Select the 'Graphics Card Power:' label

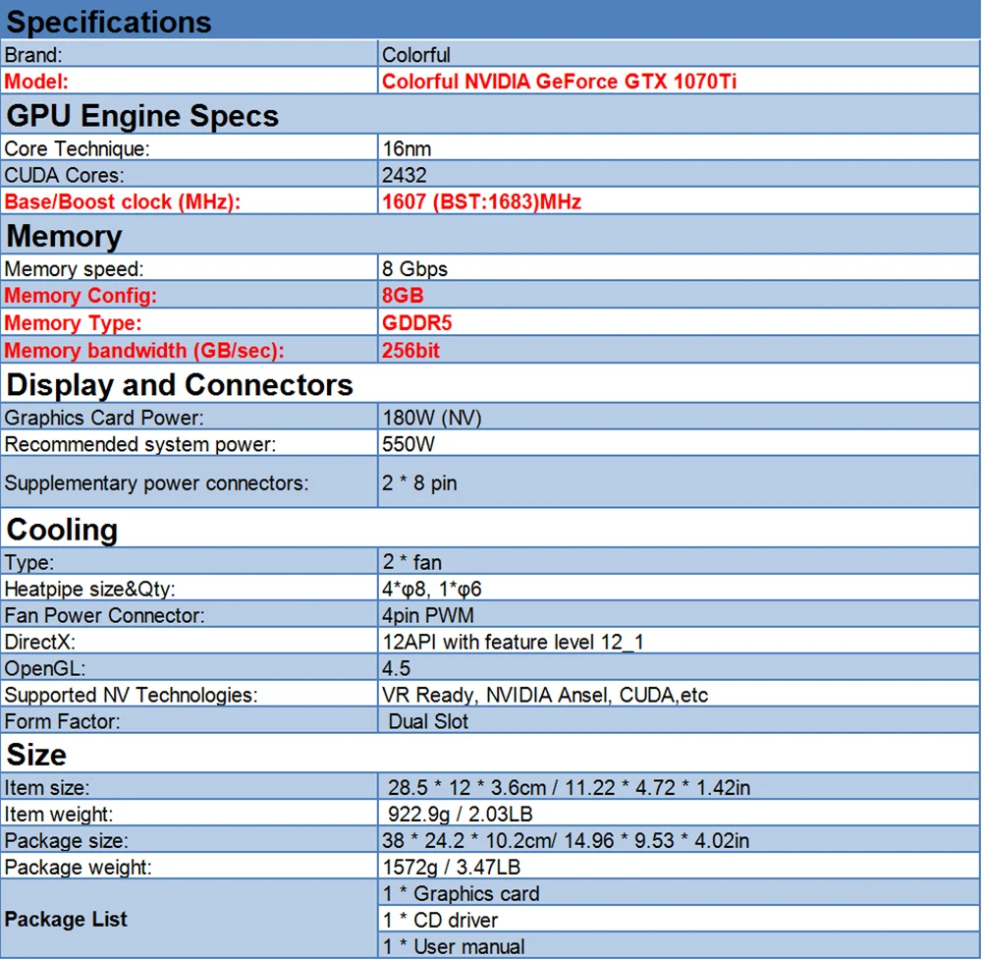(104, 418)
